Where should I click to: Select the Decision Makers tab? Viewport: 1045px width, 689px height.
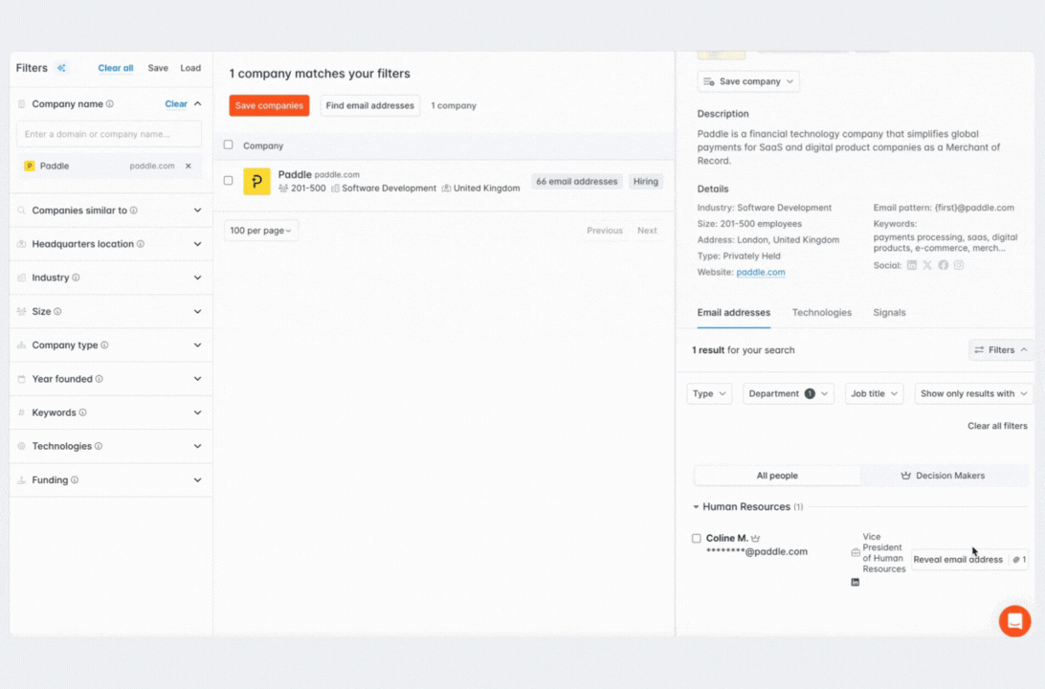(x=943, y=476)
